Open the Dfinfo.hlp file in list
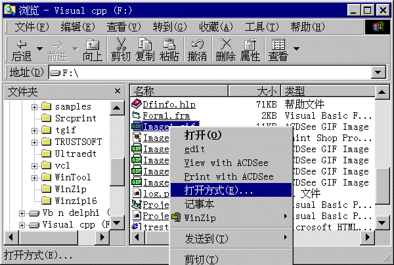Image resolution: width=394 pixels, height=265 pixels. 169,104
